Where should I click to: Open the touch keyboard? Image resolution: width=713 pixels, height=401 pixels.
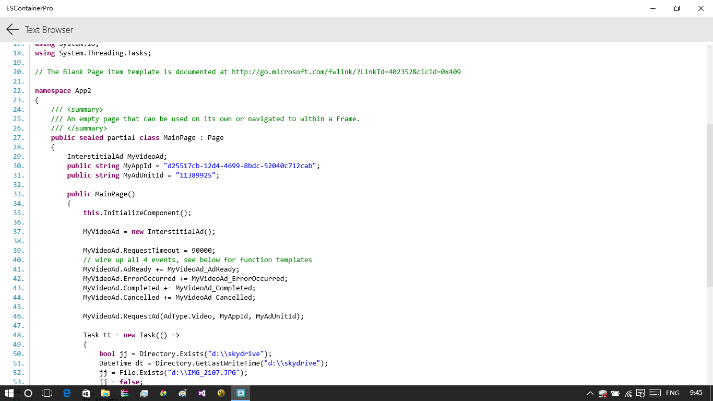654,393
